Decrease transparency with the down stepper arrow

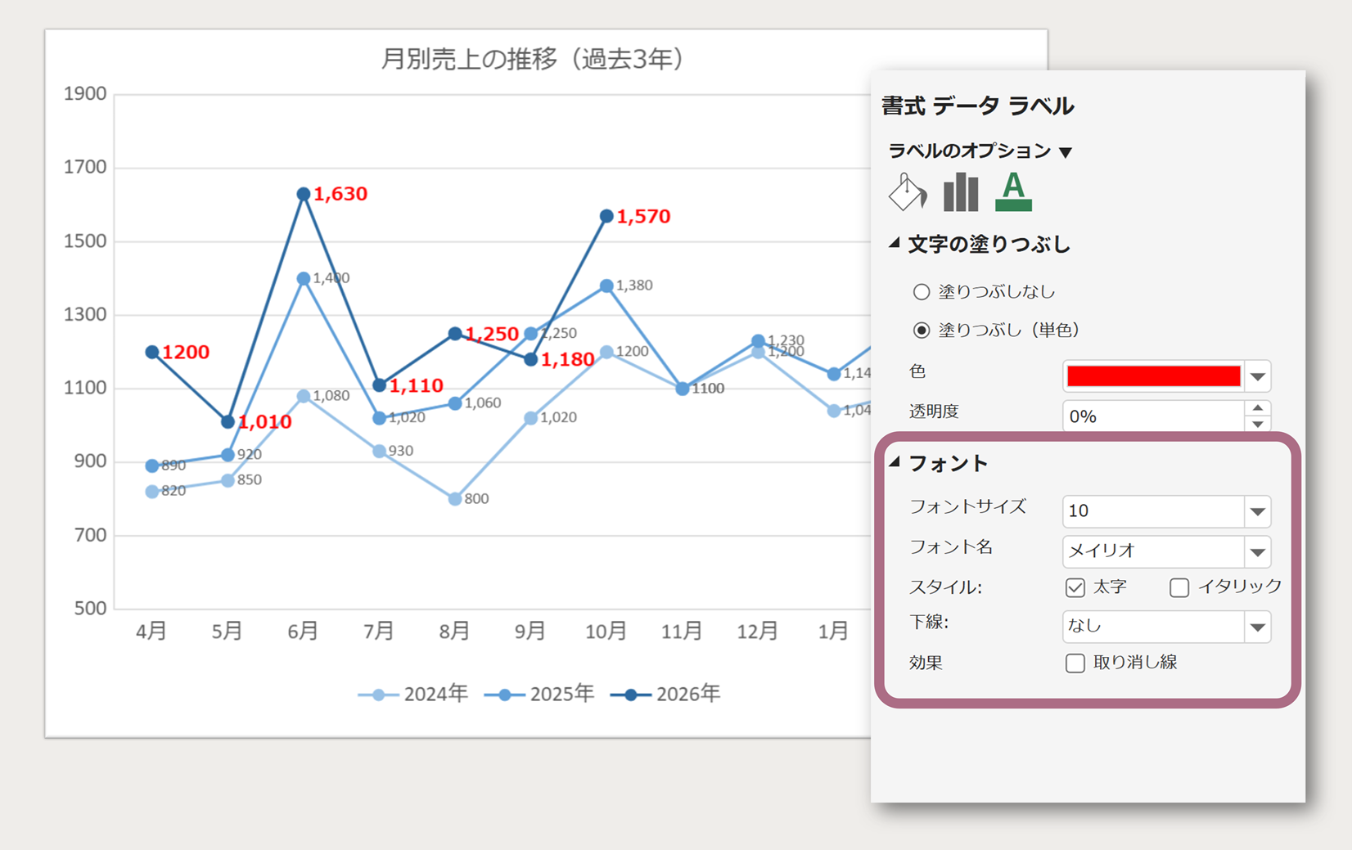point(1258,424)
